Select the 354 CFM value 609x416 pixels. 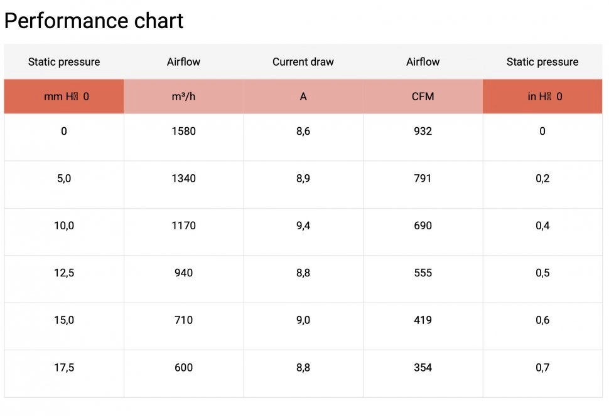423,368
